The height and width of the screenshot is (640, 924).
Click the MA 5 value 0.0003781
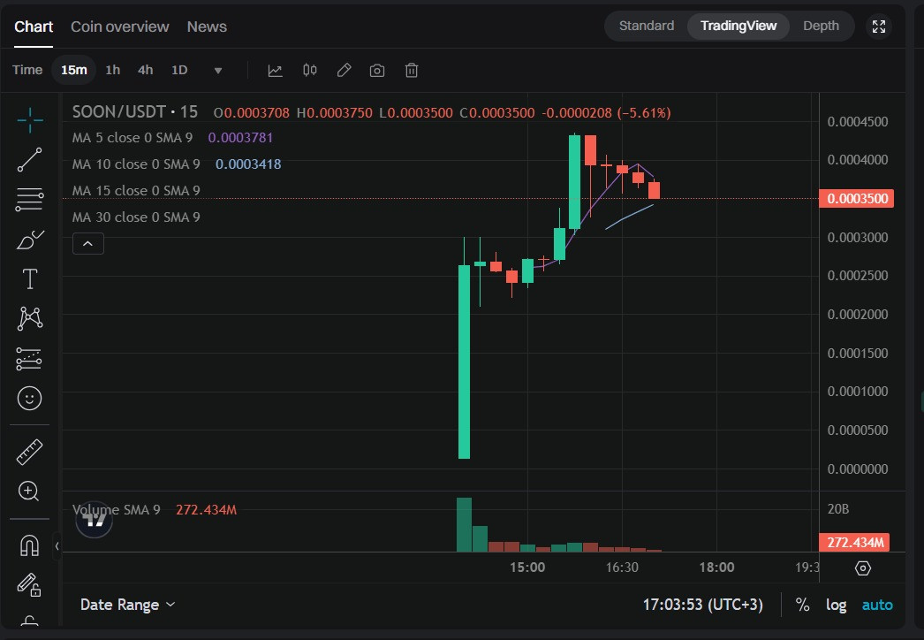tap(240, 138)
